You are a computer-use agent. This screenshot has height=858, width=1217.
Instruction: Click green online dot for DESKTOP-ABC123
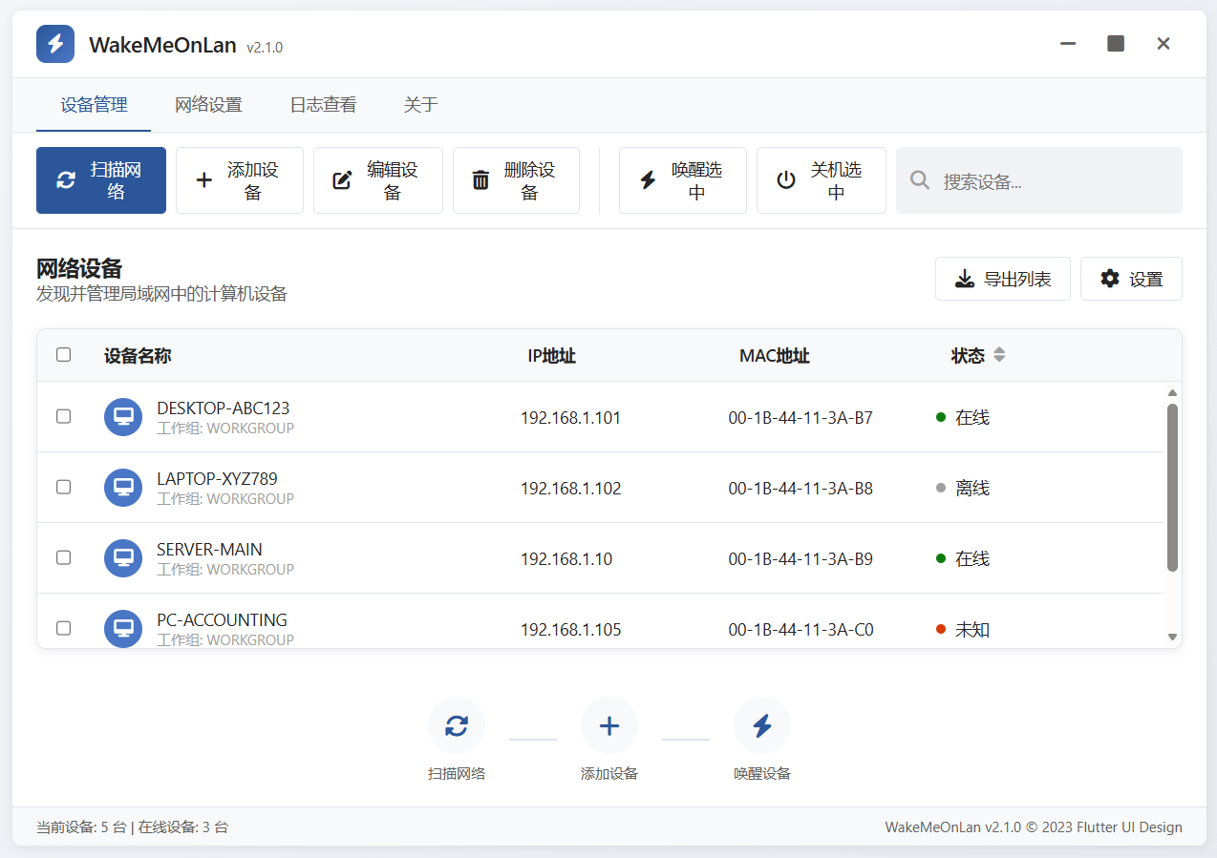(x=941, y=417)
